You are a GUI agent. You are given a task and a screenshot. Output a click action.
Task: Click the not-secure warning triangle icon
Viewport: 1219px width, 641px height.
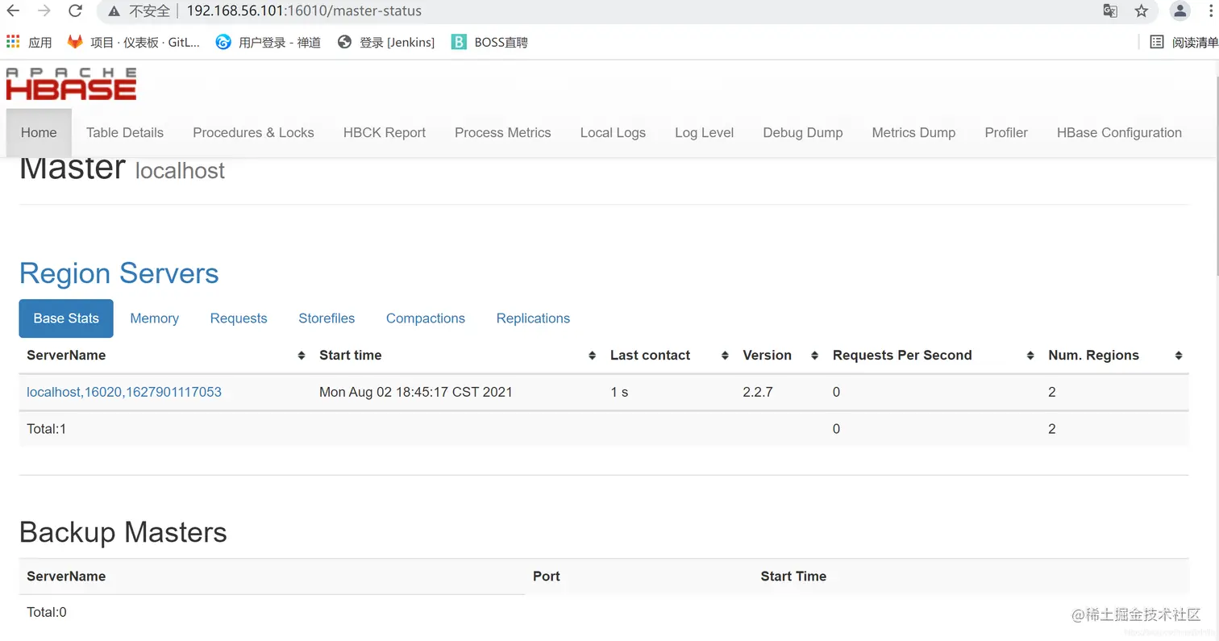[115, 11]
